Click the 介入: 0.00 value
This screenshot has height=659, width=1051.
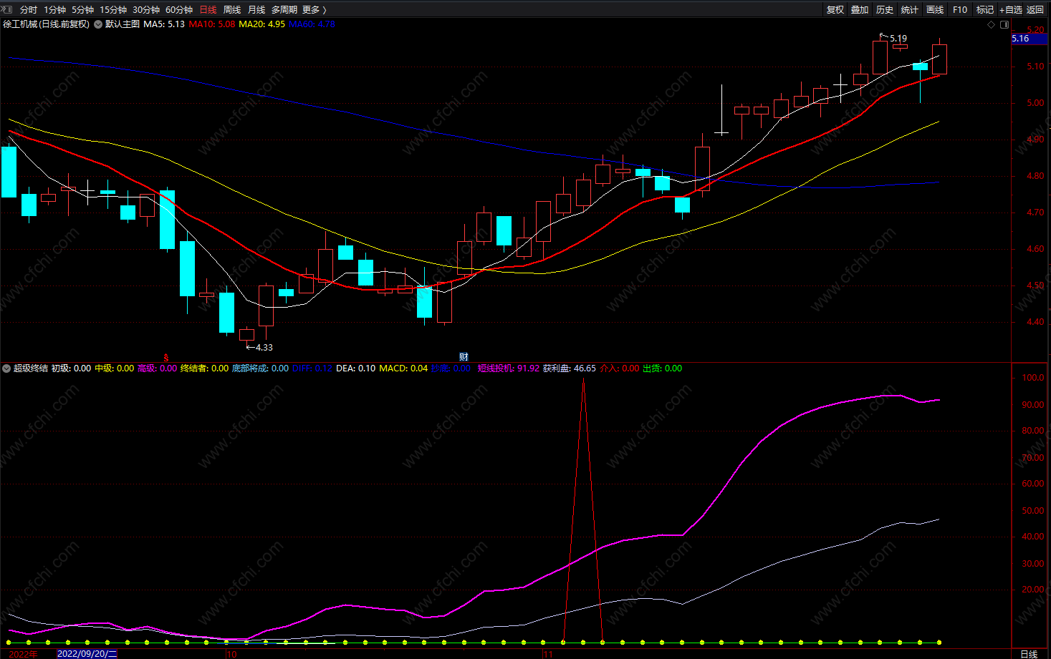tap(620, 368)
